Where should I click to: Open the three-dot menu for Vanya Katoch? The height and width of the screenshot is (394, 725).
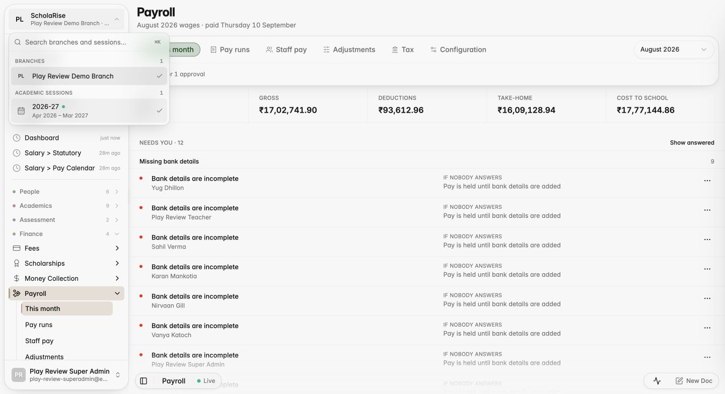pos(707,328)
